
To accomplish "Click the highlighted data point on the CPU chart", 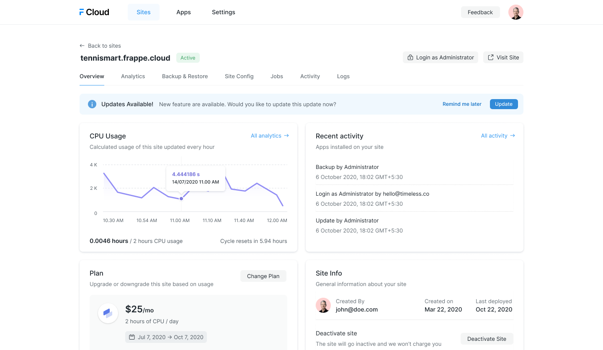I will [x=181, y=198].
